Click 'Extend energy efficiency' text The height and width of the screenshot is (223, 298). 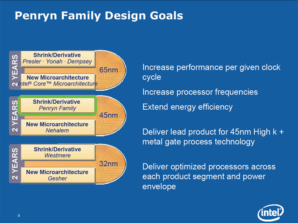pos(187,107)
